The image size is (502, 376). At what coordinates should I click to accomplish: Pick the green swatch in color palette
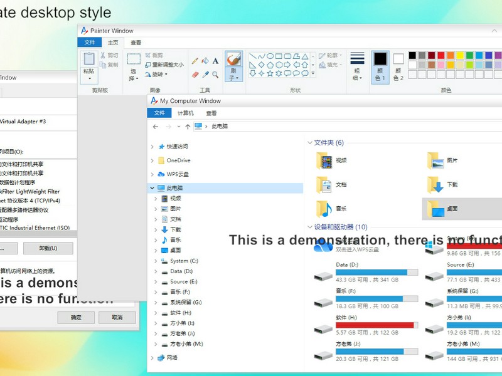pyautogui.click(x=469, y=55)
